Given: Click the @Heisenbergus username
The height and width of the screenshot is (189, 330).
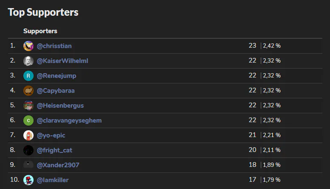Looking at the screenshot, I should point(60,106).
